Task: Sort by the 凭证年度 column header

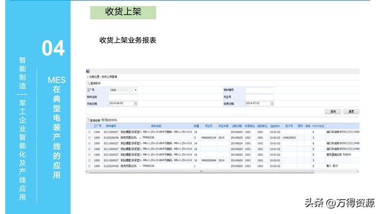Action: 223,126
